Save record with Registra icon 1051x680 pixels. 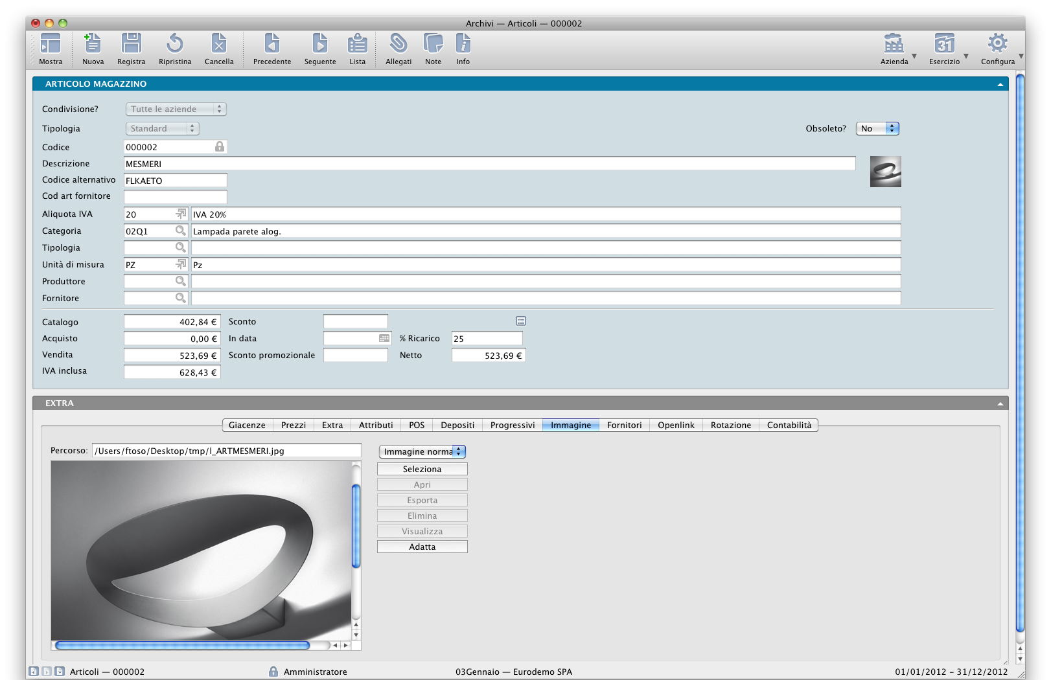tap(131, 44)
